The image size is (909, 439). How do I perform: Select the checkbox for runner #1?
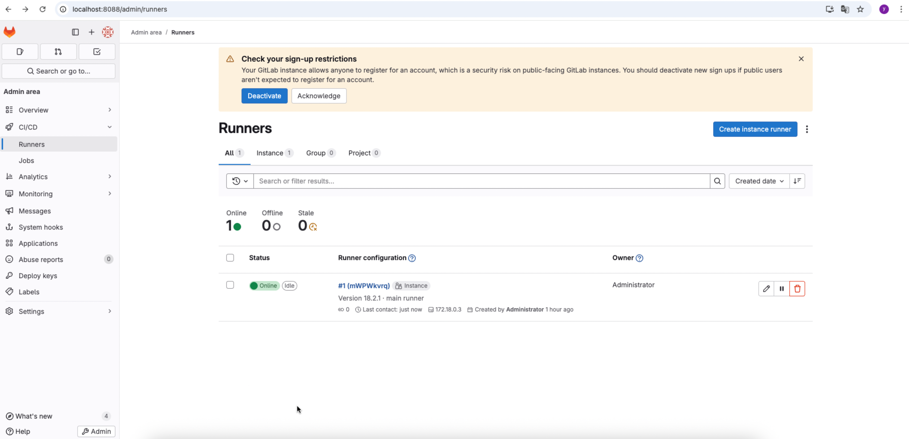(x=230, y=285)
